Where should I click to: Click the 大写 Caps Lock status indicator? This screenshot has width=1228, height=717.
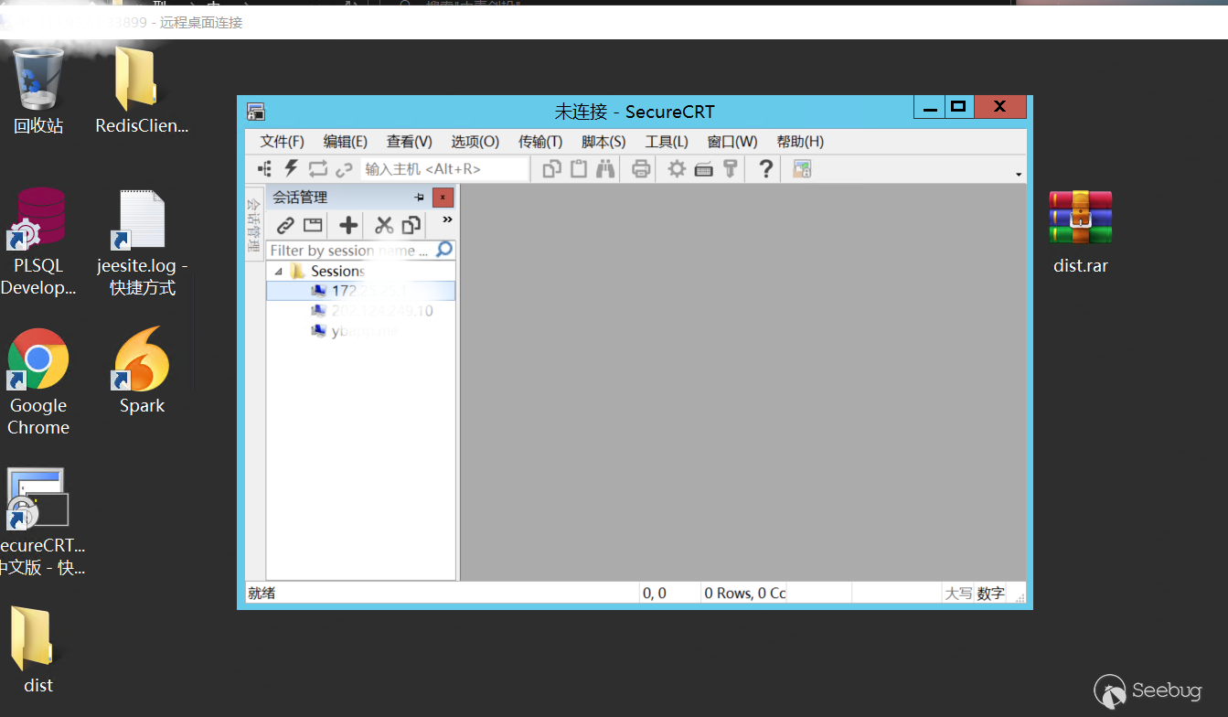click(x=958, y=594)
